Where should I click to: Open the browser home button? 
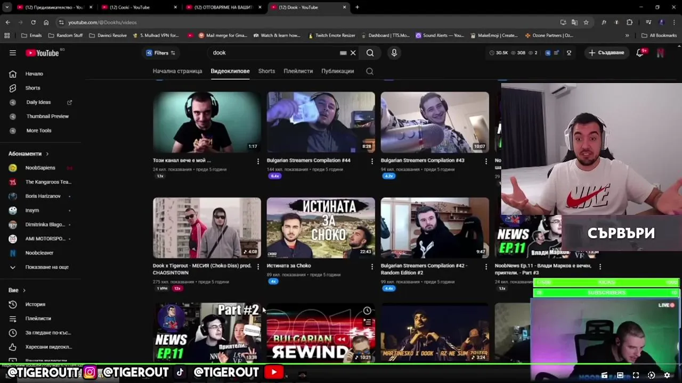pyautogui.click(x=46, y=22)
